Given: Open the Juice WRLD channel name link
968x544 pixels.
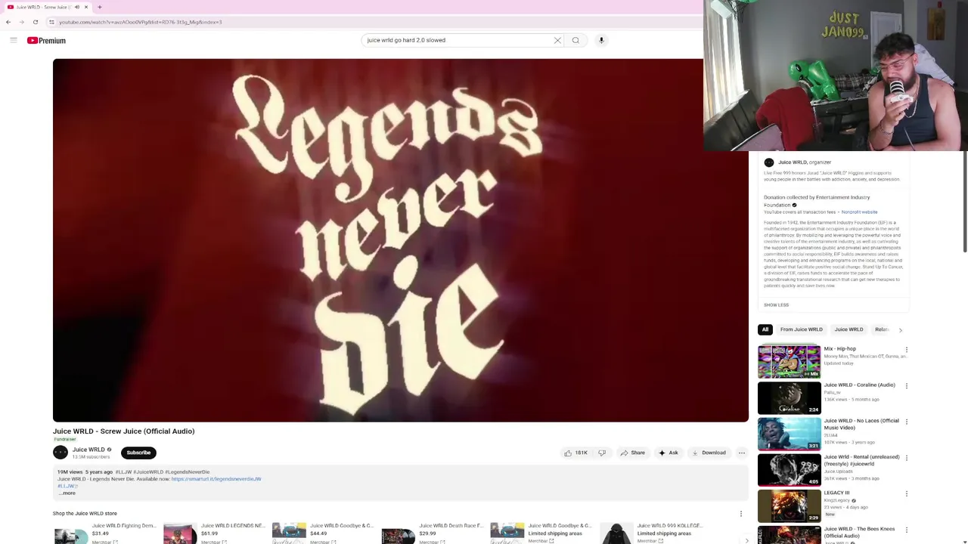Looking at the screenshot, I should [88, 450].
